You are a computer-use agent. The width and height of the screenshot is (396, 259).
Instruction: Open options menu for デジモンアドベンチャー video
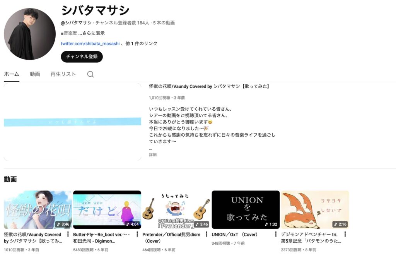point(345,234)
